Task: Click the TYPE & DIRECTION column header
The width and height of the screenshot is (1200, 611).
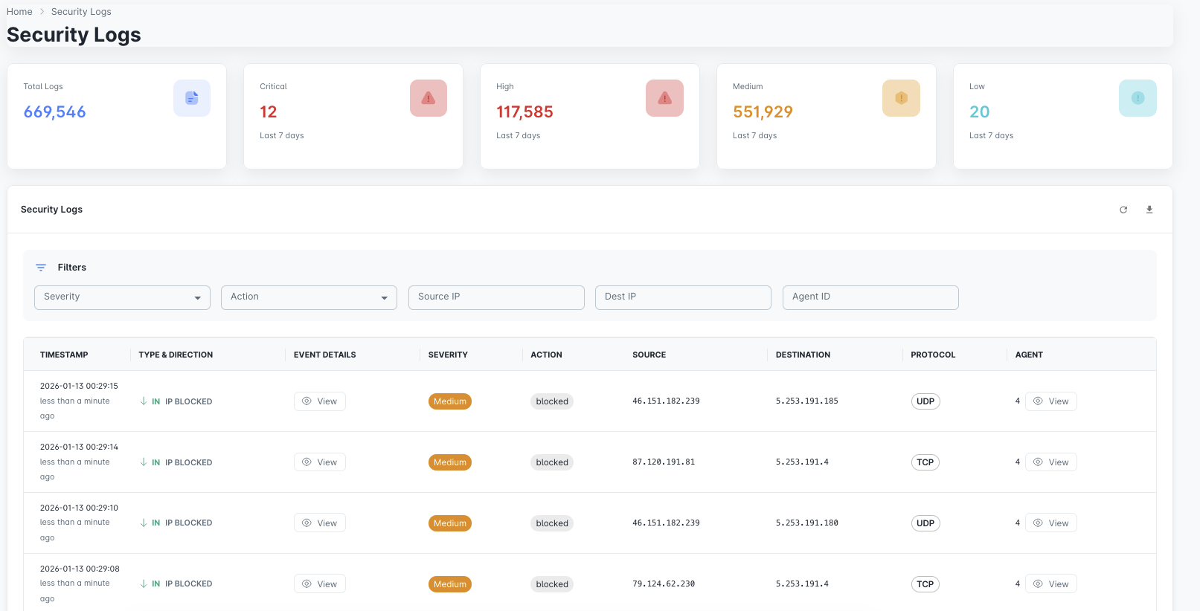Action: (176, 355)
